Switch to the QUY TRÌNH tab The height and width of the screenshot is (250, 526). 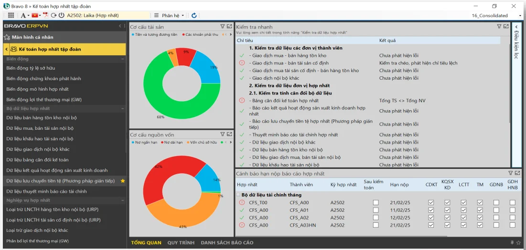[181, 243]
